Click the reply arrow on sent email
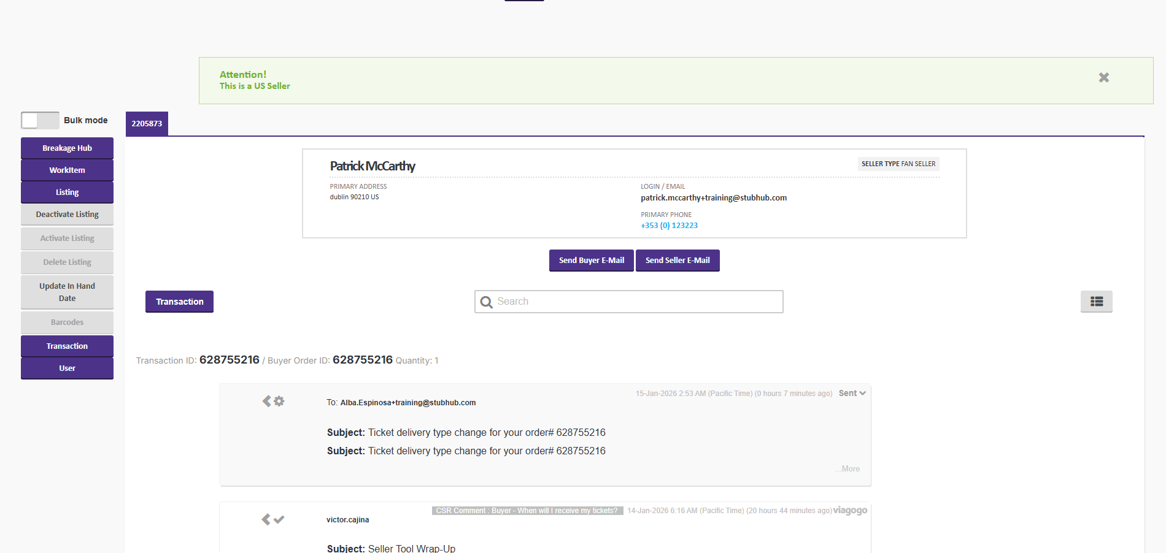Viewport: 1166px width, 553px height. coord(266,401)
